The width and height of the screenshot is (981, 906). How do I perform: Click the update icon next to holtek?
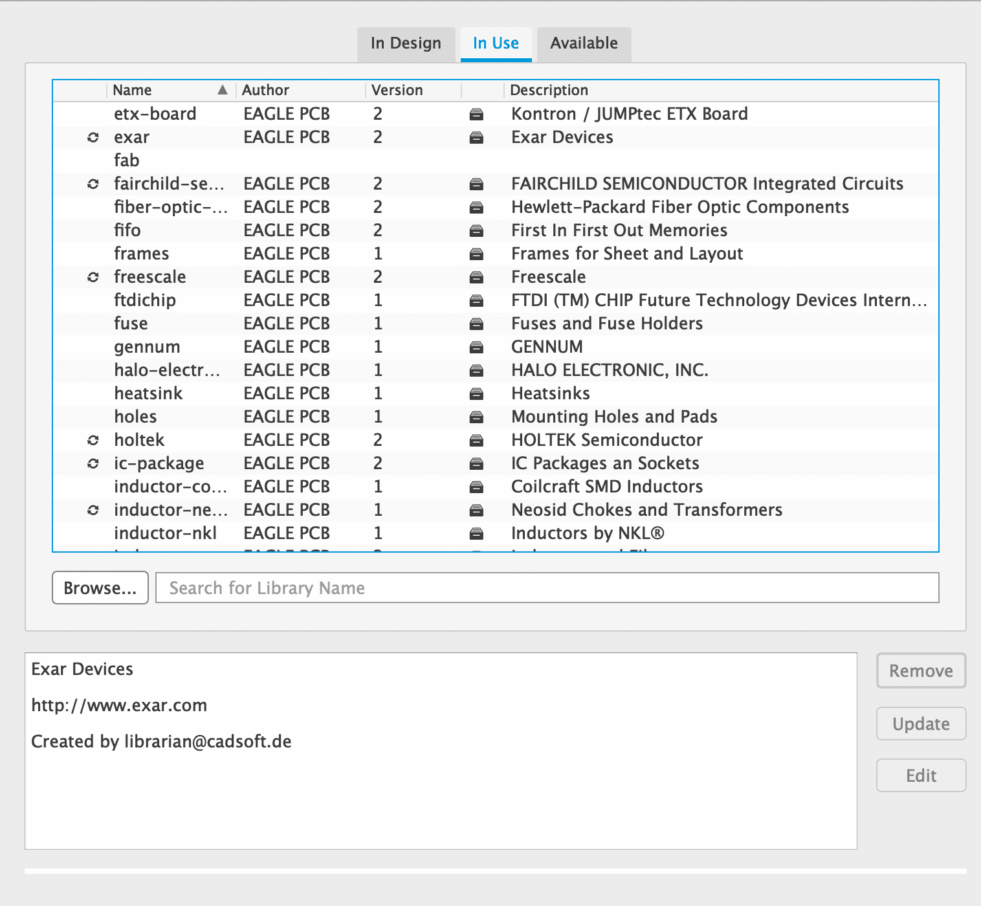pos(93,440)
